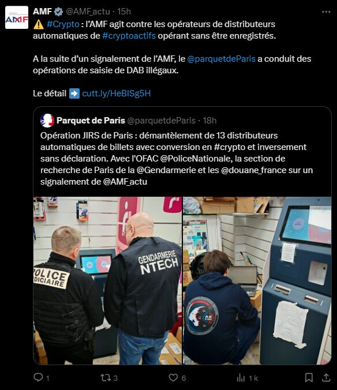Open the 15h timestamp of tweet
The image size is (337, 390).
coord(124,12)
